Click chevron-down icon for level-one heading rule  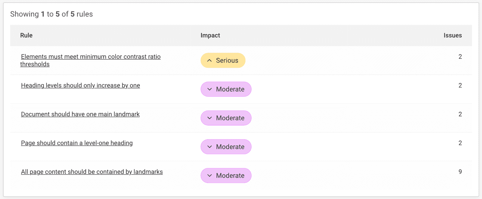coord(209,147)
